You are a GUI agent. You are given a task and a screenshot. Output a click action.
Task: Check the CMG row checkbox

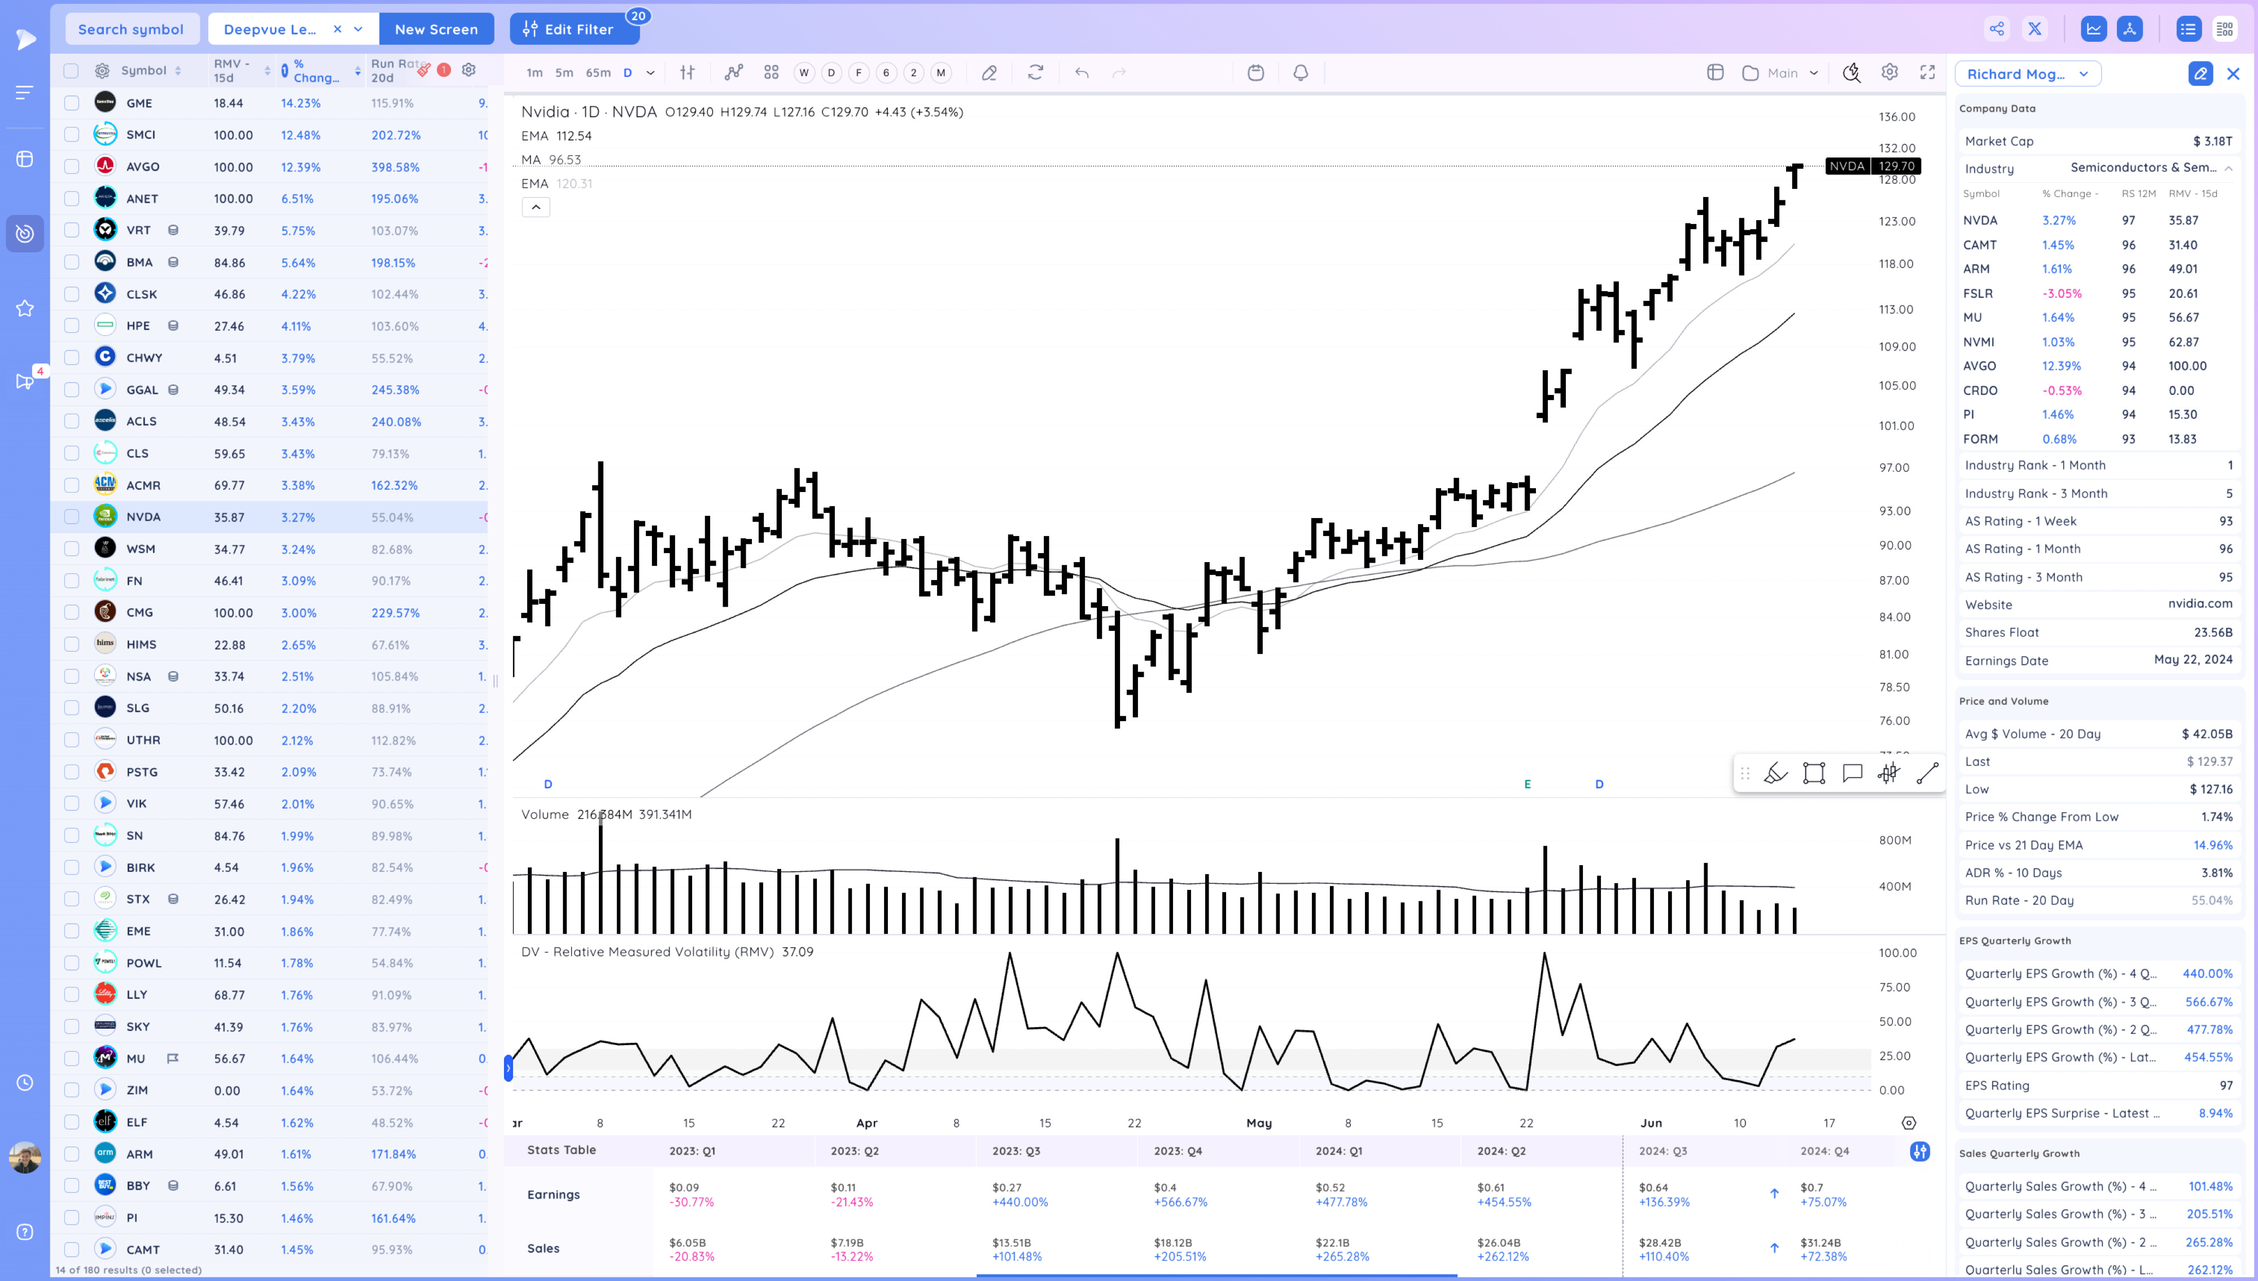point(71,612)
